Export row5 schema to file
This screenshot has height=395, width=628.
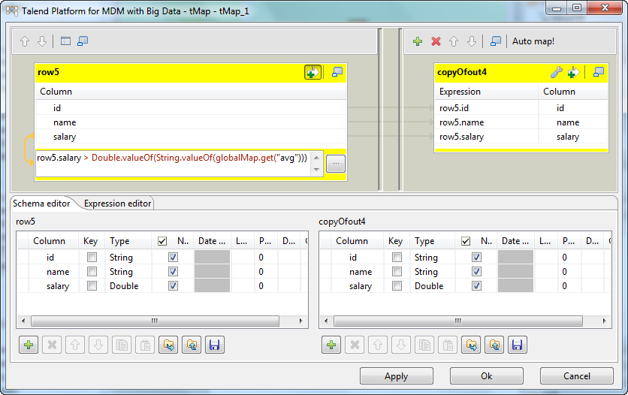pyautogui.click(x=192, y=345)
